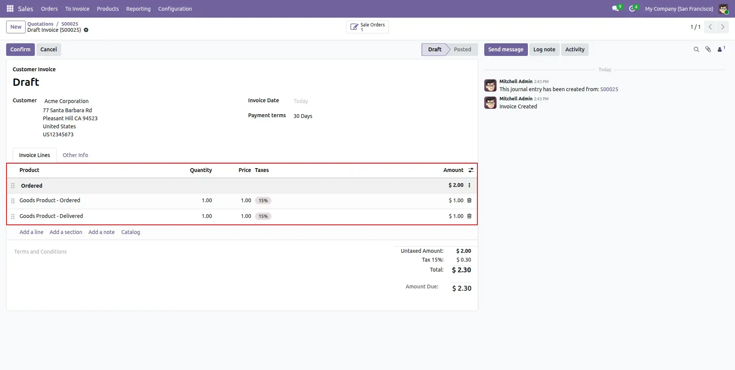Click drag handle of Goods Product - Delivered

[x=13, y=216]
